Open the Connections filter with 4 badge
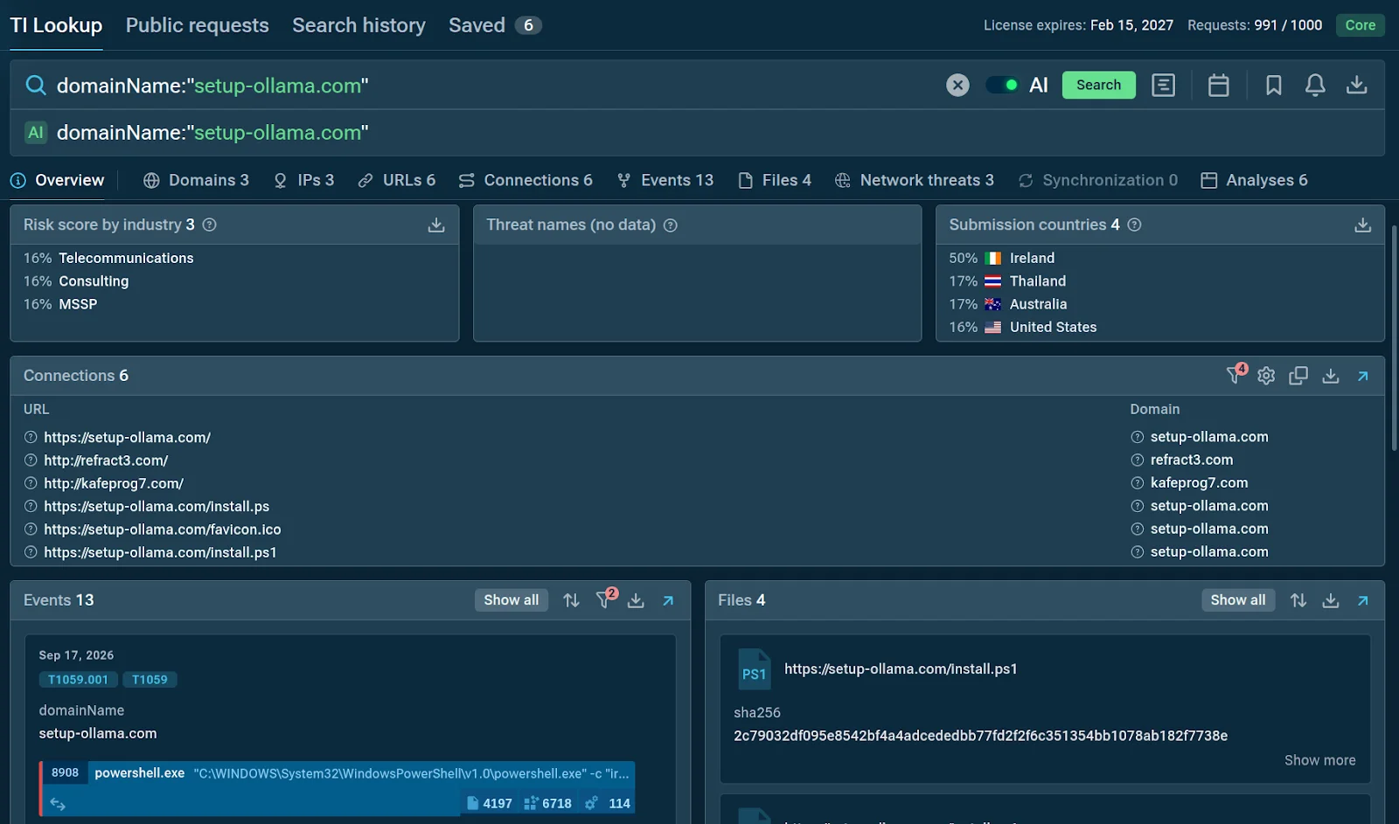The width and height of the screenshot is (1399, 824). tap(1235, 375)
